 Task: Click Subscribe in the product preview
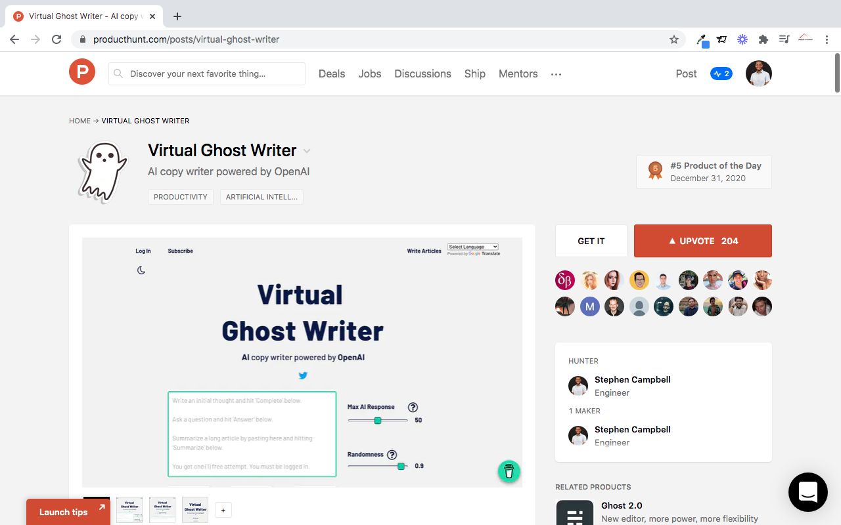point(180,251)
